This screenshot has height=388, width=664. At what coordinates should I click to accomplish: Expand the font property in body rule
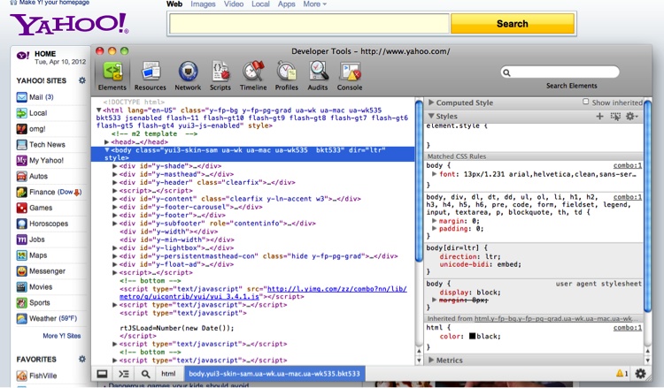point(434,174)
